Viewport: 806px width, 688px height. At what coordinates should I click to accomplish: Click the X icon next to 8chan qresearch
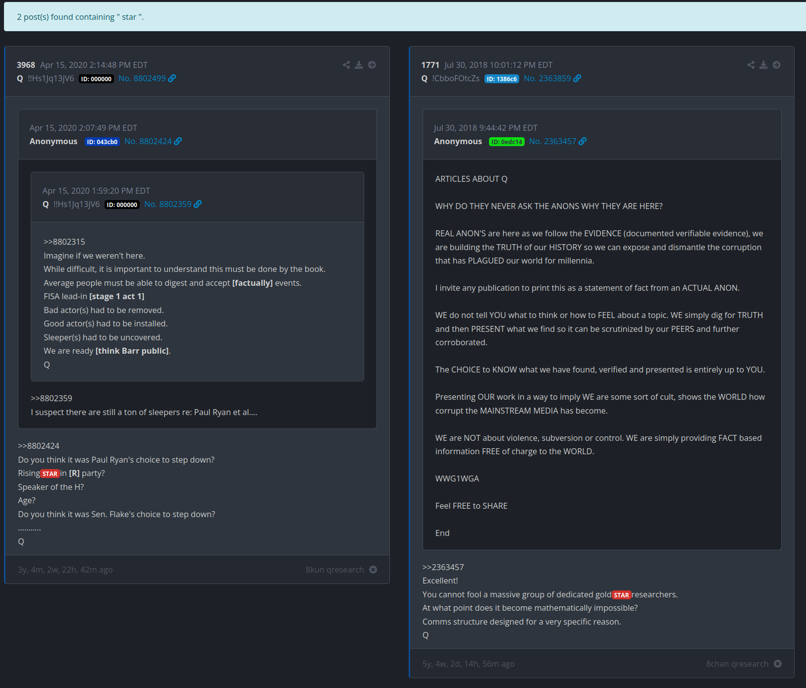coord(778,664)
